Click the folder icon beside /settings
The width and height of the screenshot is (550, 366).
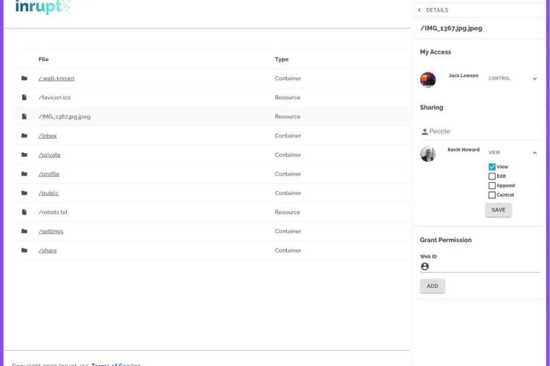click(x=24, y=231)
